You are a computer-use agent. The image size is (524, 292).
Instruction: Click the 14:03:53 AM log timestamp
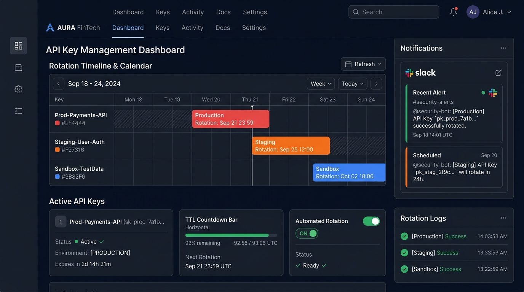pos(492,236)
